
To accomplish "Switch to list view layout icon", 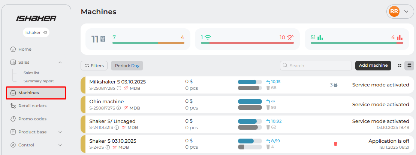I will click(409, 66).
